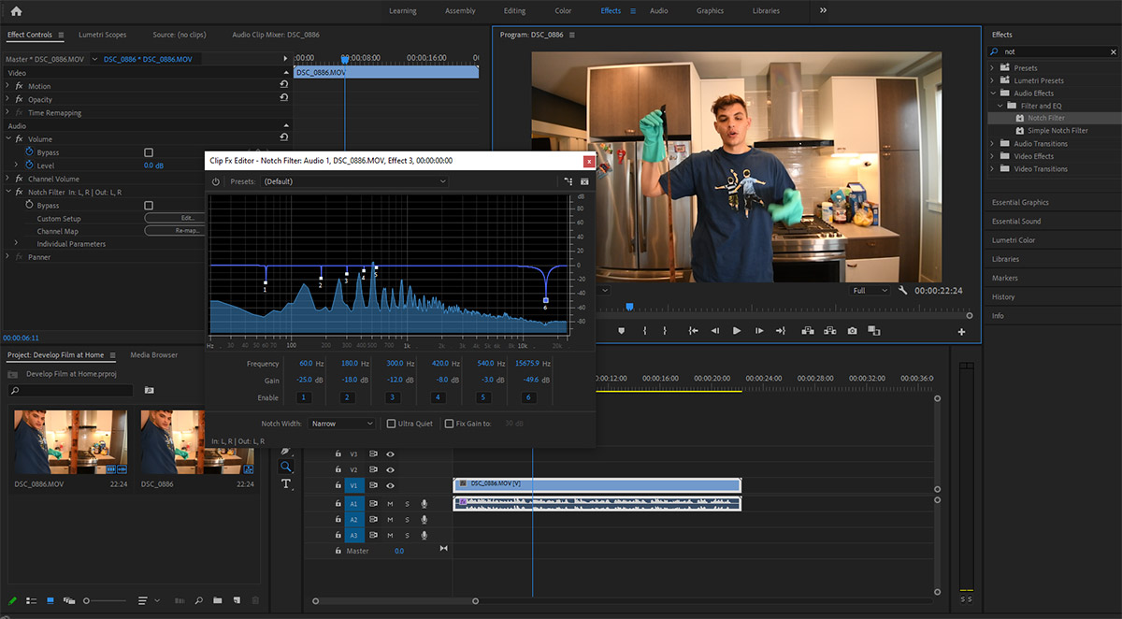This screenshot has width=1122, height=619.
Task: Open the Graphics workspace
Action: coord(710,11)
